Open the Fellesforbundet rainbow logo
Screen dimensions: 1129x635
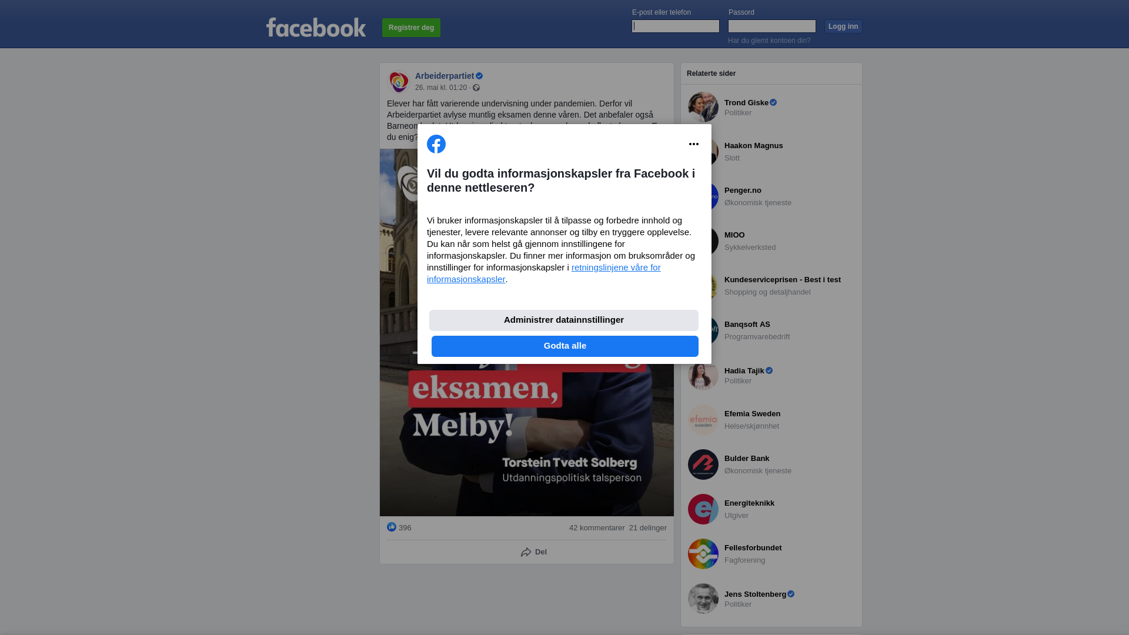[x=703, y=554]
